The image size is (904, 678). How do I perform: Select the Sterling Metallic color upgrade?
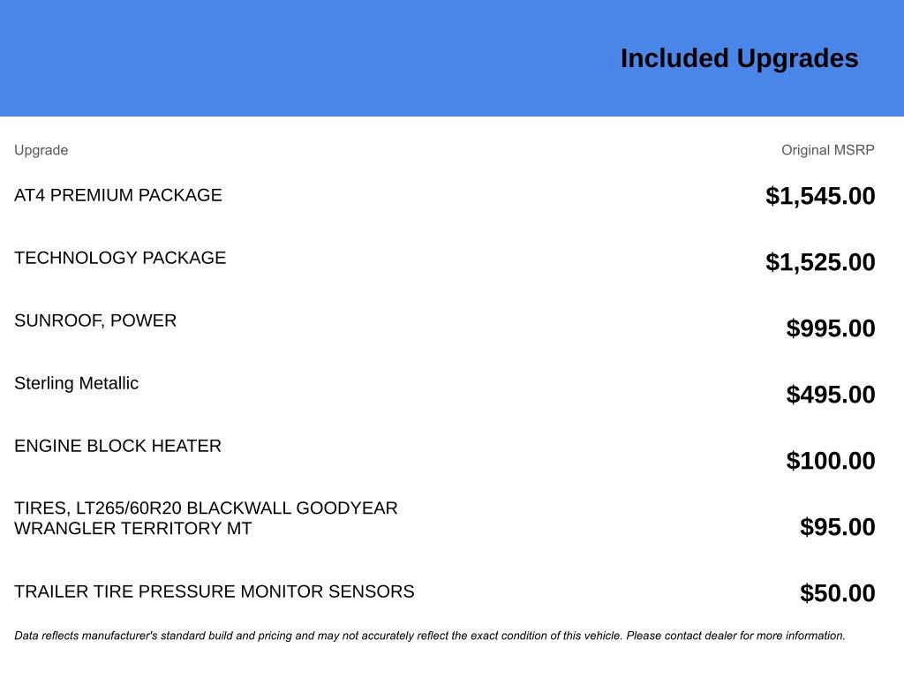point(76,383)
